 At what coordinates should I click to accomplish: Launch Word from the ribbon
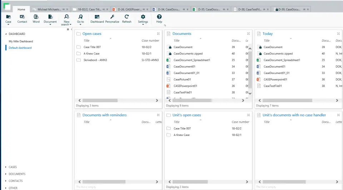[x=36, y=19]
